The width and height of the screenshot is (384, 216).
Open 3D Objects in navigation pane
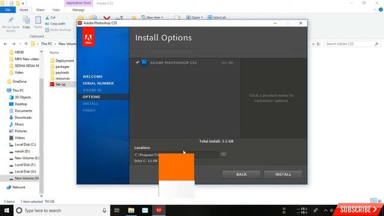click(20, 97)
